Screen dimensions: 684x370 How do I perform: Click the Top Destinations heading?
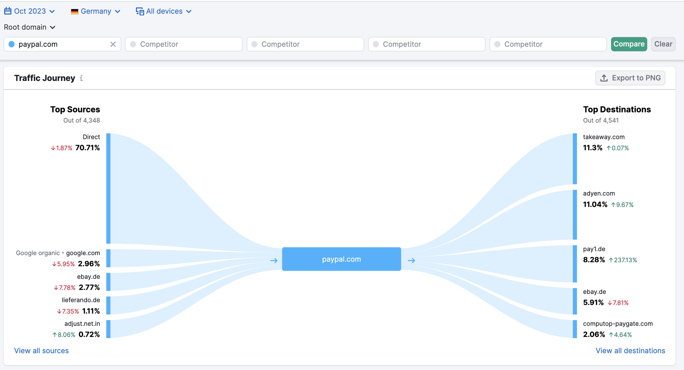617,109
